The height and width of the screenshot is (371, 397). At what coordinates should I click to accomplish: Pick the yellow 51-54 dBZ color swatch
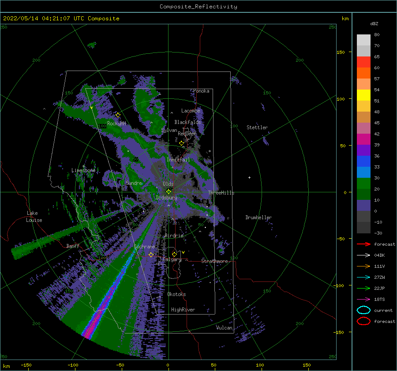[x=363, y=95]
